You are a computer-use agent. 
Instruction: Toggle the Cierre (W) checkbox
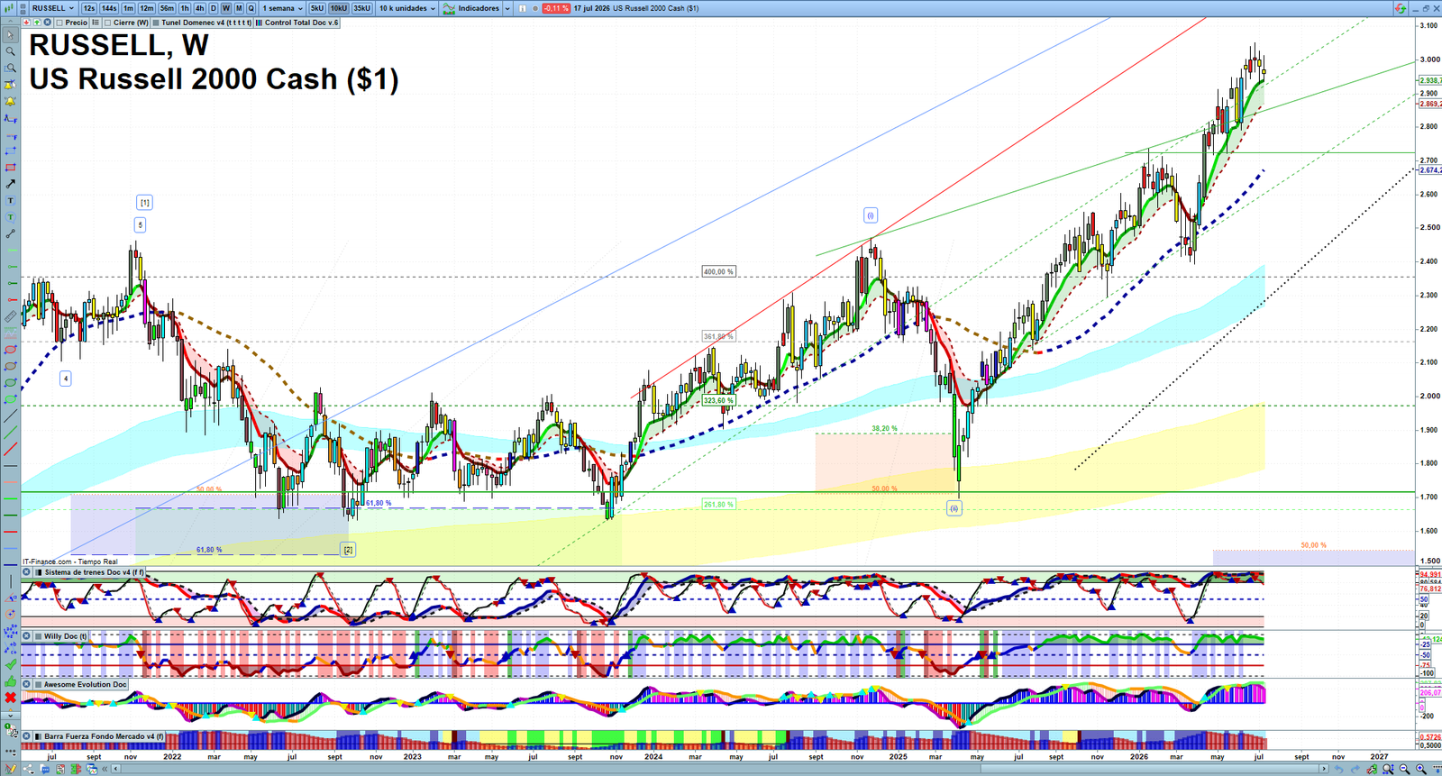pyautogui.click(x=107, y=23)
